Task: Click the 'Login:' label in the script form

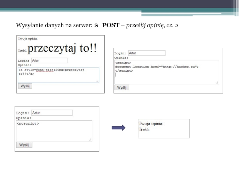Action: (x=120, y=53)
